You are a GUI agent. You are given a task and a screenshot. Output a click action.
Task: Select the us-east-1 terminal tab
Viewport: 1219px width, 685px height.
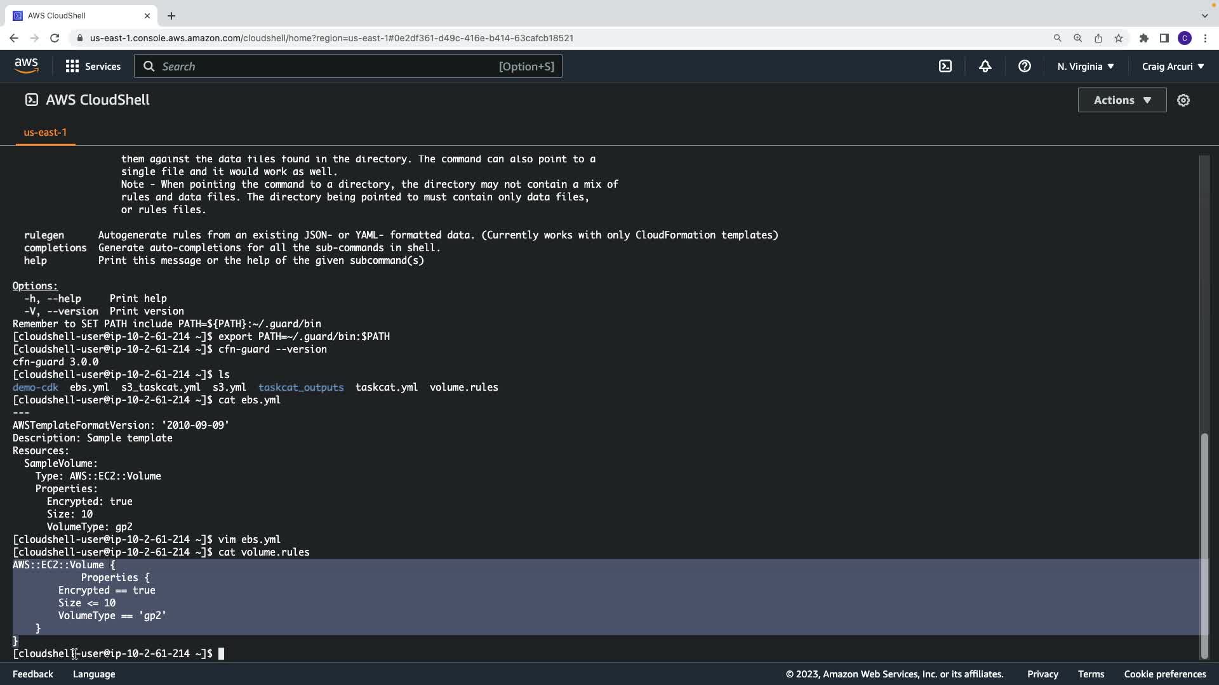(45, 133)
